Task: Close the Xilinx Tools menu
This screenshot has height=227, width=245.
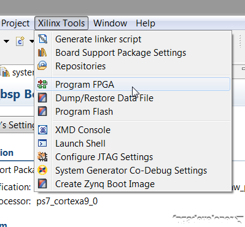Action: coord(61,23)
